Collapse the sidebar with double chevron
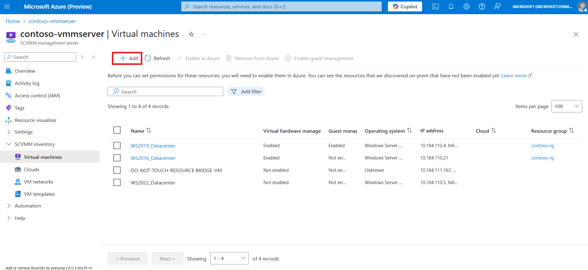The width and height of the screenshot is (588, 270). pyautogui.click(x=94, y=57)
